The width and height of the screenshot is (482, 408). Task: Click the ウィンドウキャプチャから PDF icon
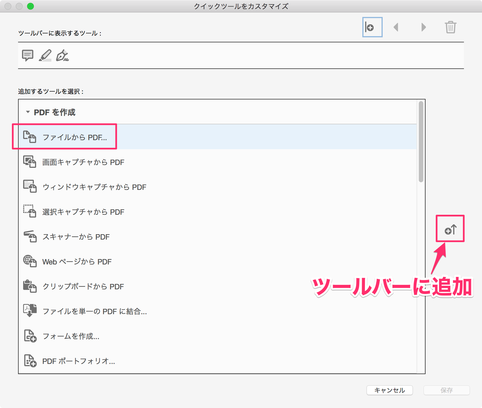point(30,186)
